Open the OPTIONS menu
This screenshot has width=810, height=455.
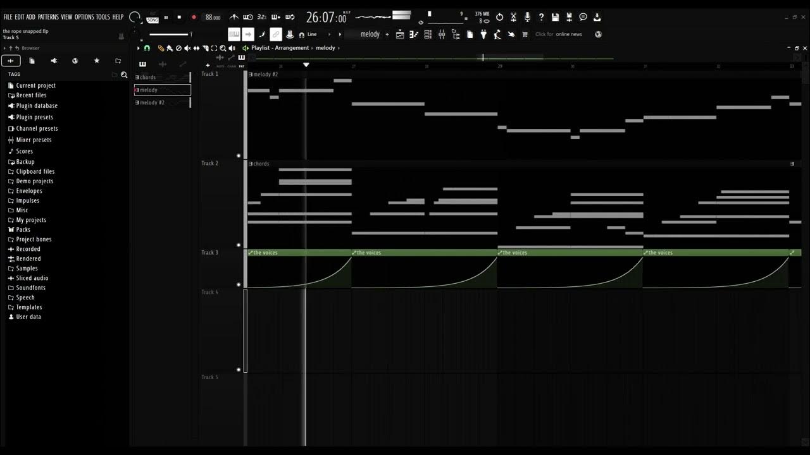[x=84, y=17]
